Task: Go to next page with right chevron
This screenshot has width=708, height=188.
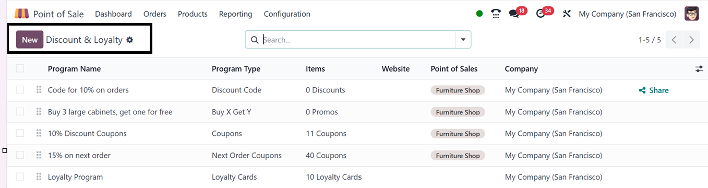Action: pyautogui.click(x=692, y=40)
